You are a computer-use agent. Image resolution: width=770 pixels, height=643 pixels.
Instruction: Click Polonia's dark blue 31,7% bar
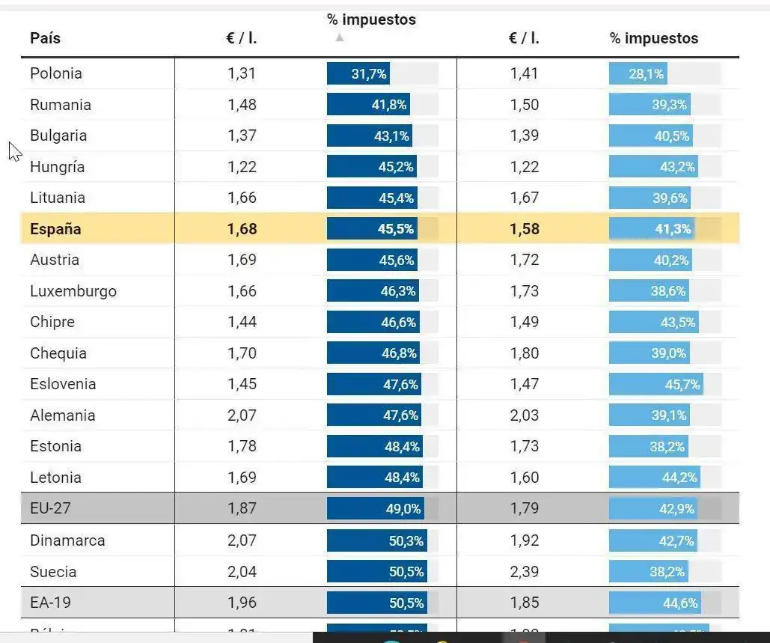click(x=358, y=74)
